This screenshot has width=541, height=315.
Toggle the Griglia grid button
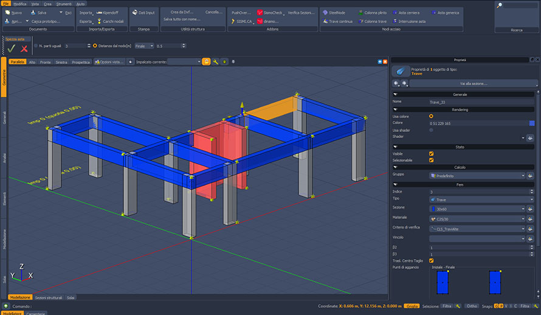(x=412, y=306)
